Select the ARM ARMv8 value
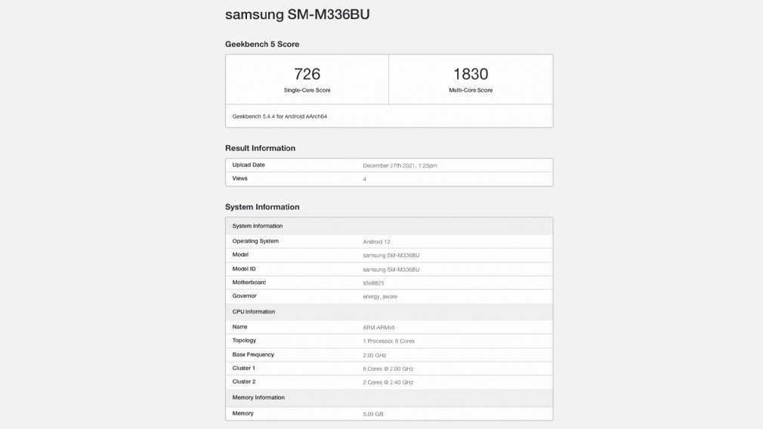Screen dimensions: 763x429 [378, 328]
